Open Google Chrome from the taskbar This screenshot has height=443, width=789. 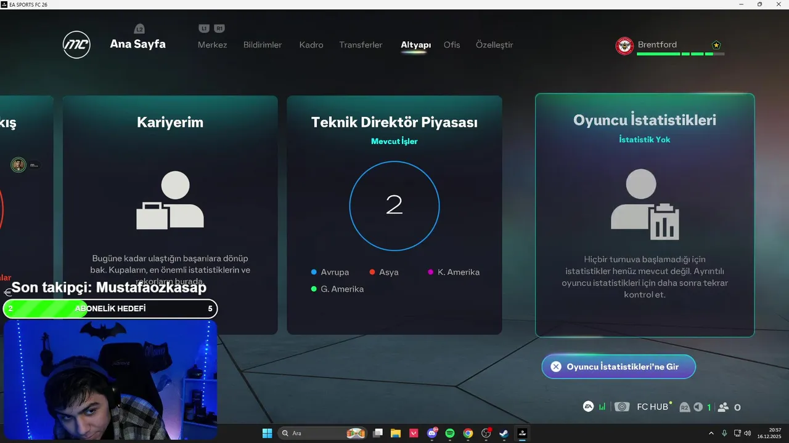pos(468,433)
